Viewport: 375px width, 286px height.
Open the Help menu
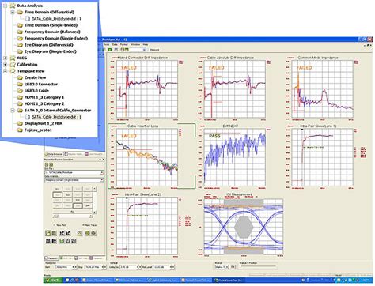[146, 45]
